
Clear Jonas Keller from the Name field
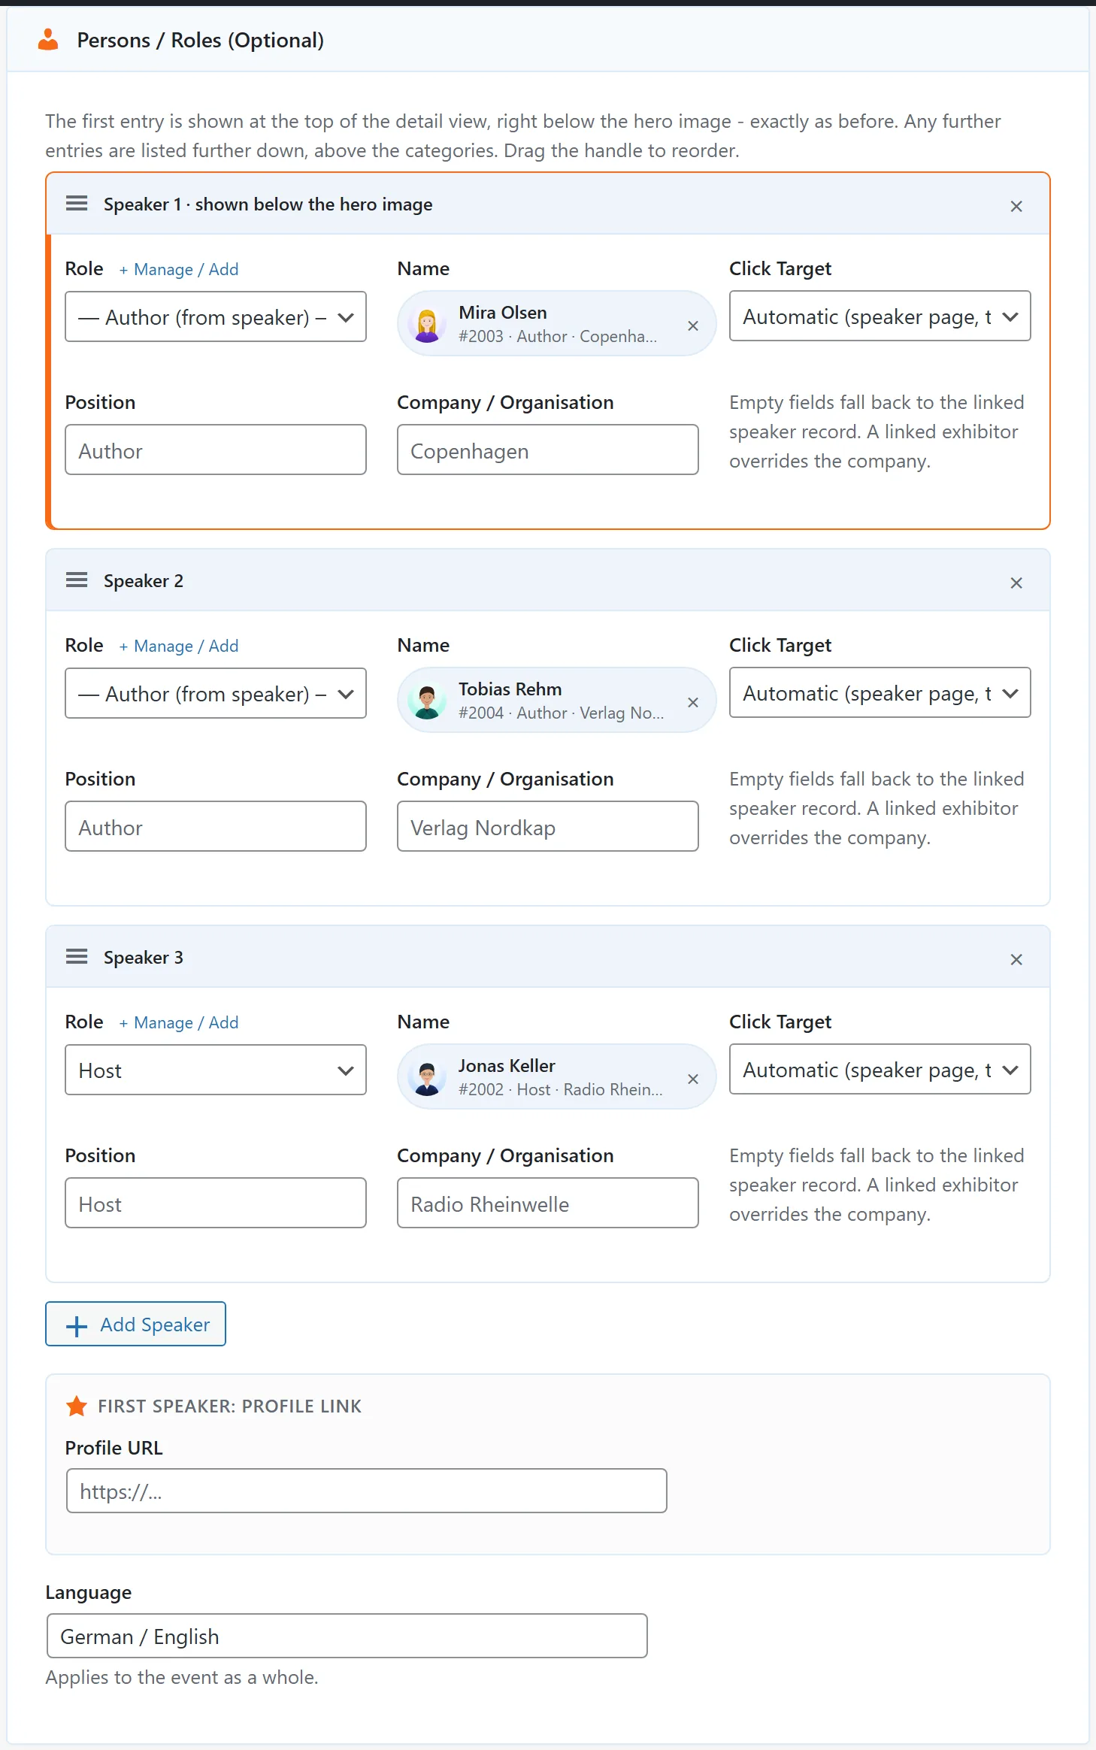[693, 1079]
